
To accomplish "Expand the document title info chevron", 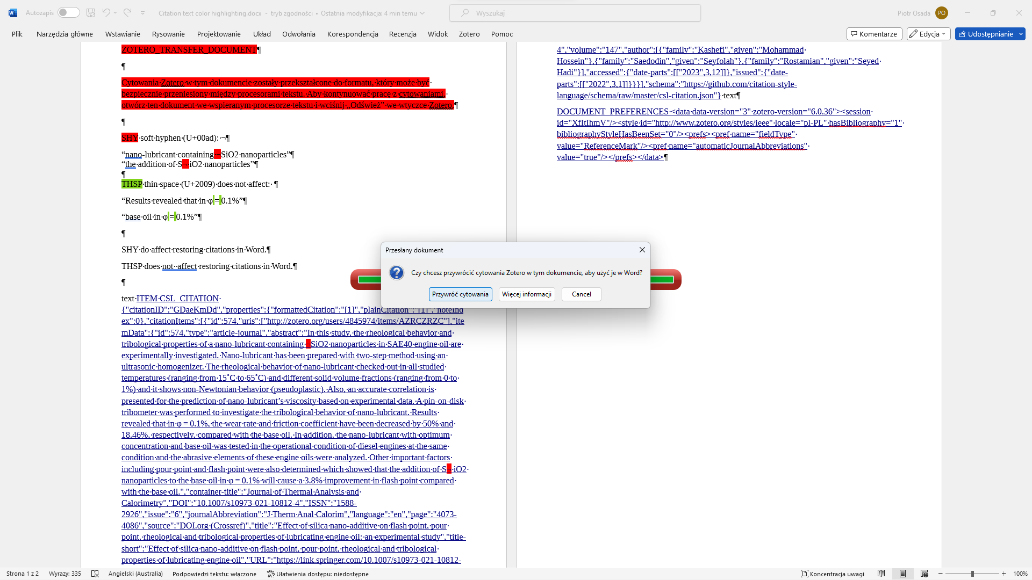I will click(422, 13).
